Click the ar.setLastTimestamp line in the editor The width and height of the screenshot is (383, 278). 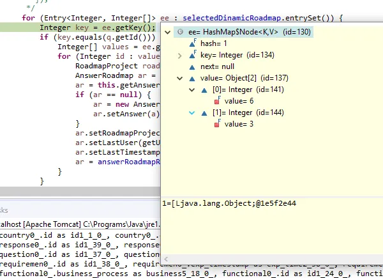click(117, 152)
